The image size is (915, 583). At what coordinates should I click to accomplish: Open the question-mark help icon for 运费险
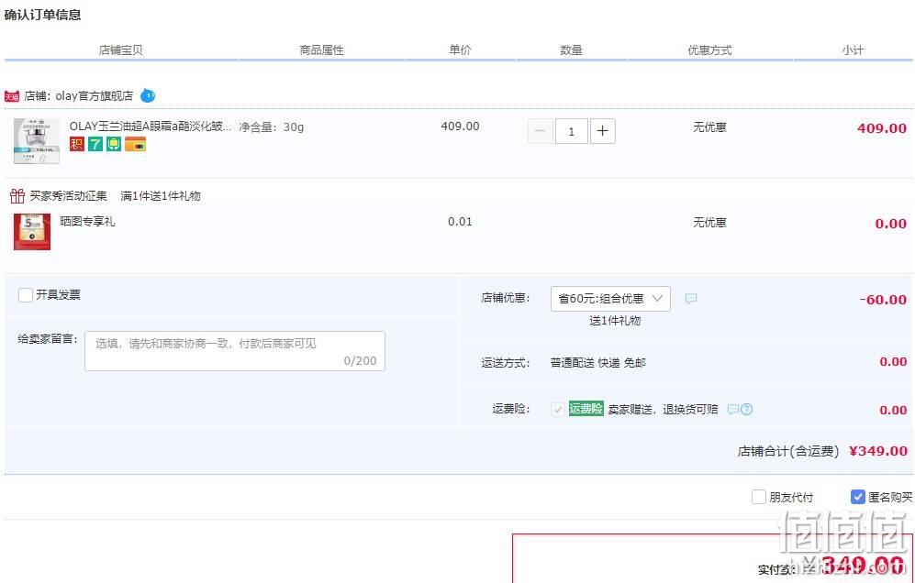(x=746, y=409)
